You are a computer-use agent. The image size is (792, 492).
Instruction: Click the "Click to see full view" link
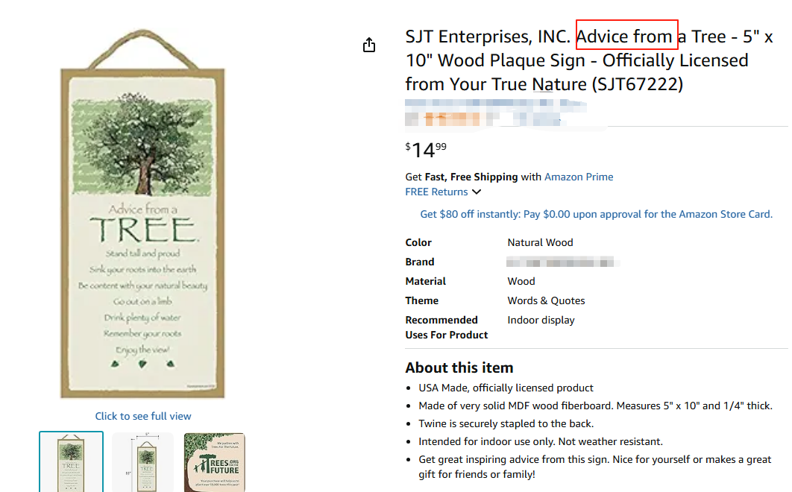[x=143, y=416]
